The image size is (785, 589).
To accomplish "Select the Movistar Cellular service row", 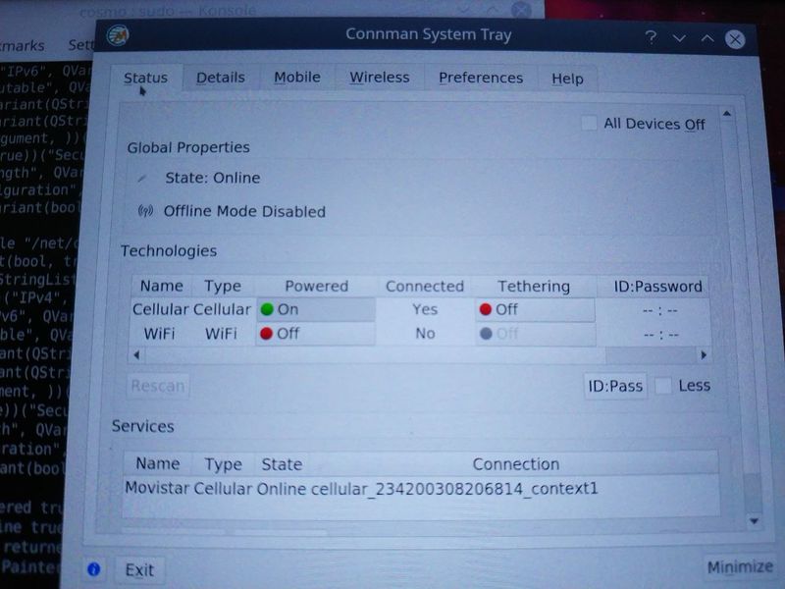I will (x=361, y=489).
